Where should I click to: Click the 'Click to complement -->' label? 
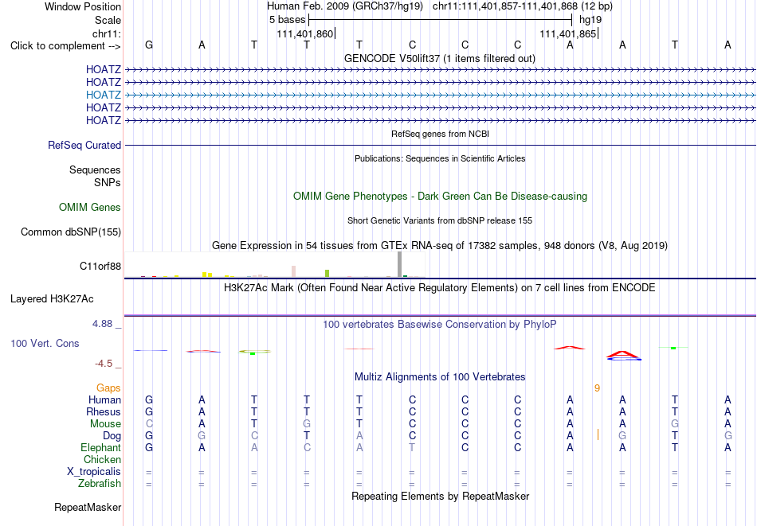click(65, 46)
